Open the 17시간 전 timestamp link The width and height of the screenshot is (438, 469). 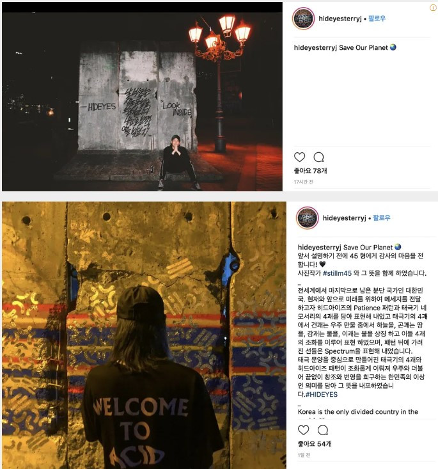304,182
